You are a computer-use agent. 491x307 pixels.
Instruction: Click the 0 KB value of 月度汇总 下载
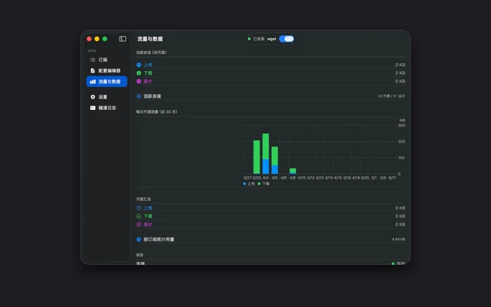point(400,216)
